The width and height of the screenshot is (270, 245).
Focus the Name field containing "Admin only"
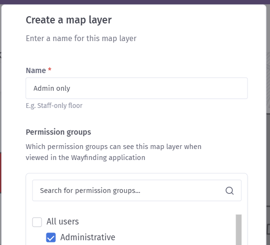[137, 88]
